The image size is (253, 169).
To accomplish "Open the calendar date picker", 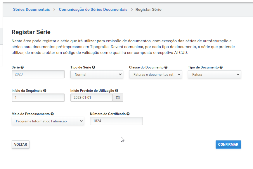I will (118, 98).
